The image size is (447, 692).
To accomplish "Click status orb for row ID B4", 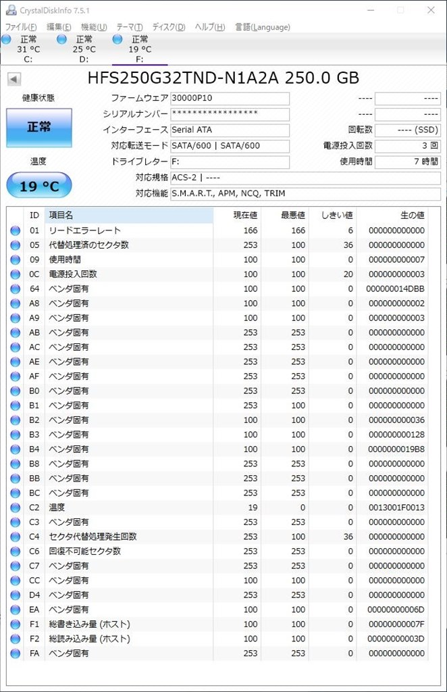I will 15,449.
